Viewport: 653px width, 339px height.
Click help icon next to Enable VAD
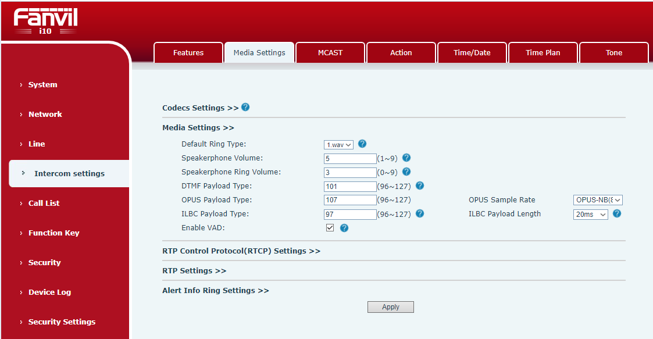click(344, 228)
